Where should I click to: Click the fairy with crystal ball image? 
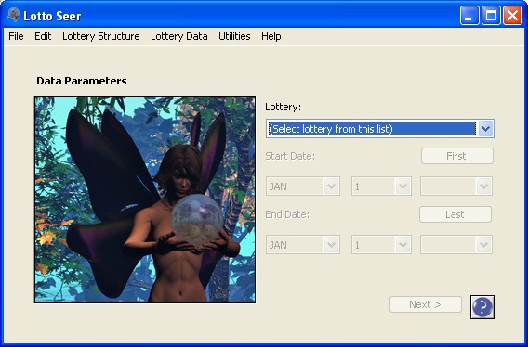tap(145, 199)
